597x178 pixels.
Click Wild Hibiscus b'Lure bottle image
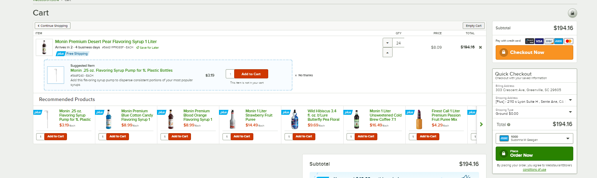pos(295,119)
